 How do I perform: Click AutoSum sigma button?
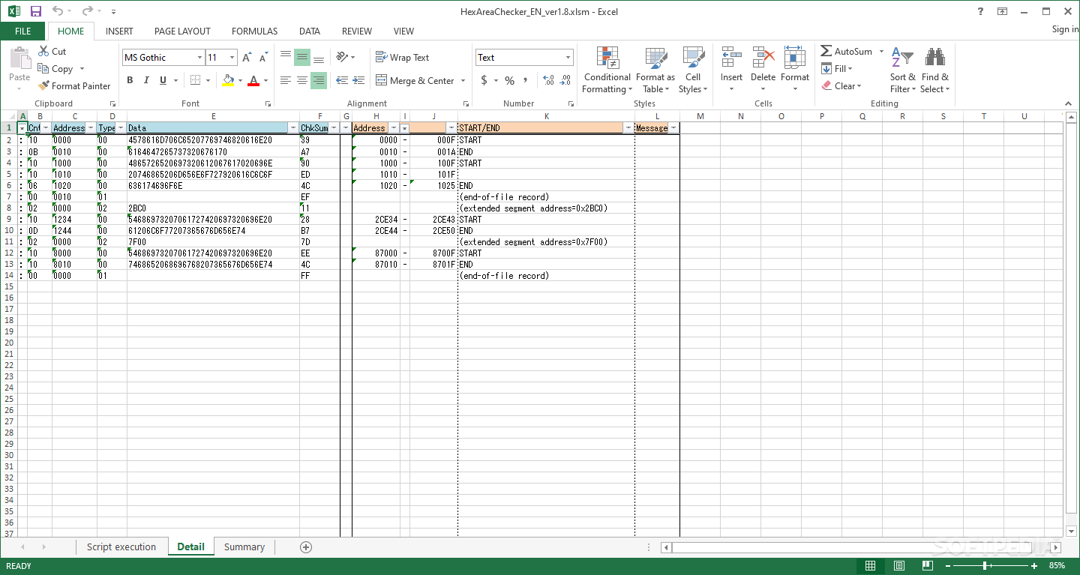(x=846, y=51)
